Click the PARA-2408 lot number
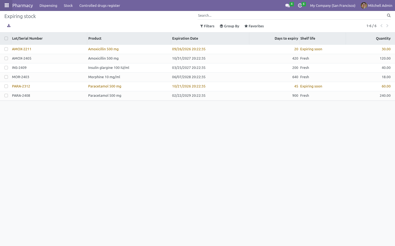The image size is (395, 246). tap(21, 96)
